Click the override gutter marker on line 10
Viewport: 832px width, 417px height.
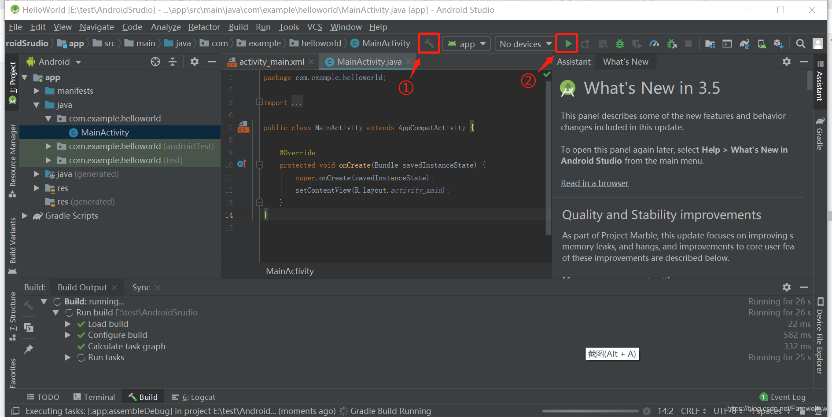coord(242,164)
